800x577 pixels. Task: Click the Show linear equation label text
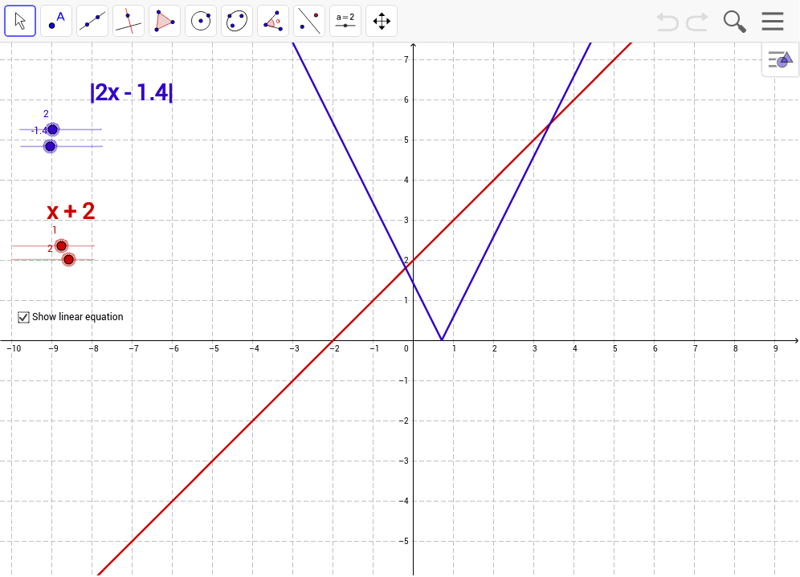pos(78,316)
